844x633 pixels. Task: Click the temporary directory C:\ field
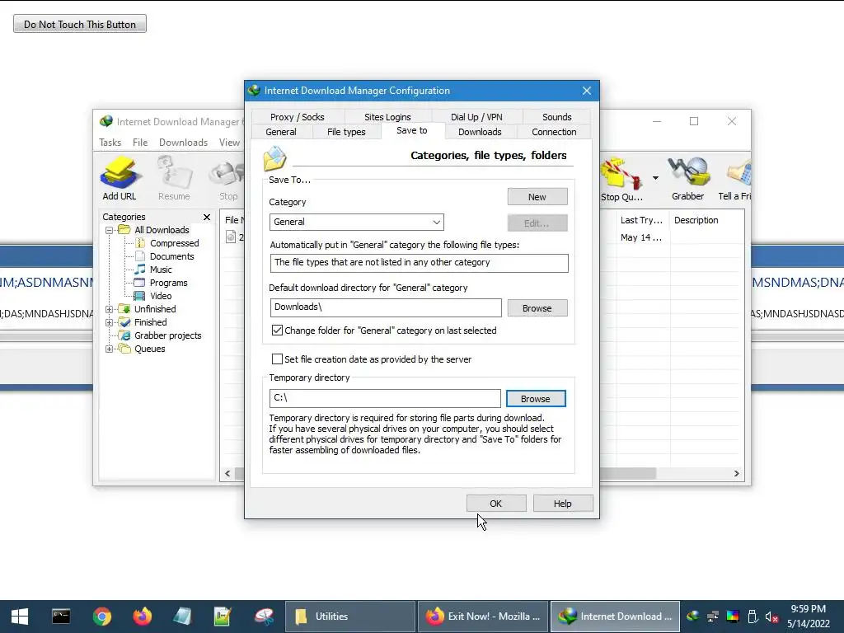(x=385, y=398)
